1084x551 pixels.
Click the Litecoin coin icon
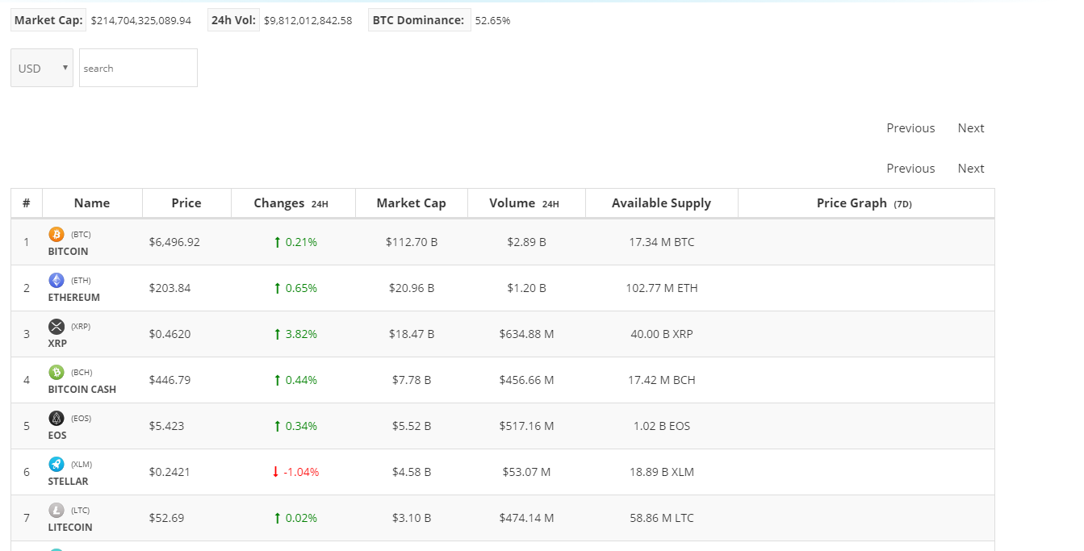click(x=57, y=511)
